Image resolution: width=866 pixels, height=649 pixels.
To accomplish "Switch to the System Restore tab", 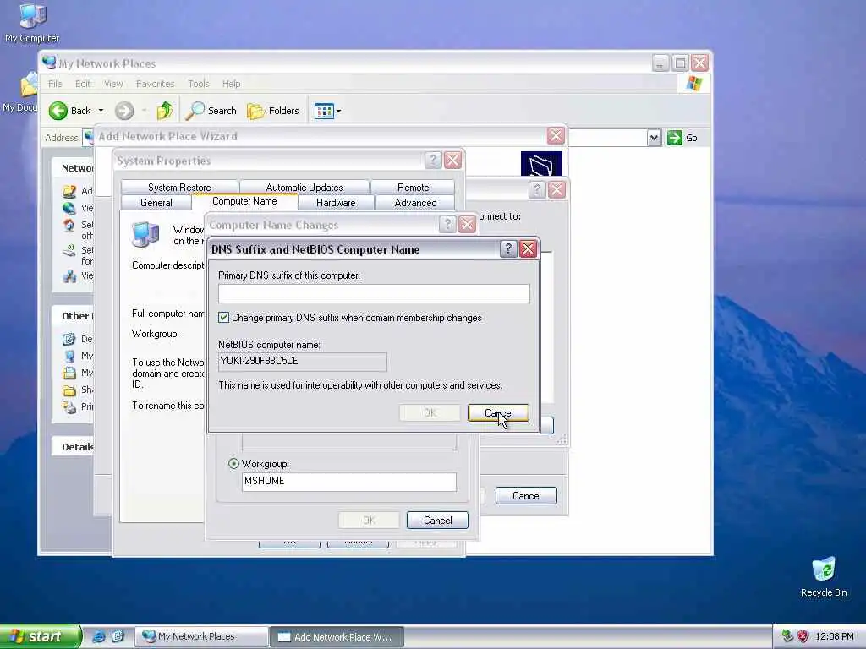I will (x=179, y=187).
